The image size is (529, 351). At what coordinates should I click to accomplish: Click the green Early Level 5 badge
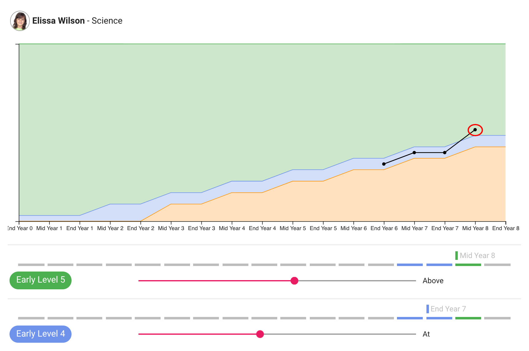(41, 280)
